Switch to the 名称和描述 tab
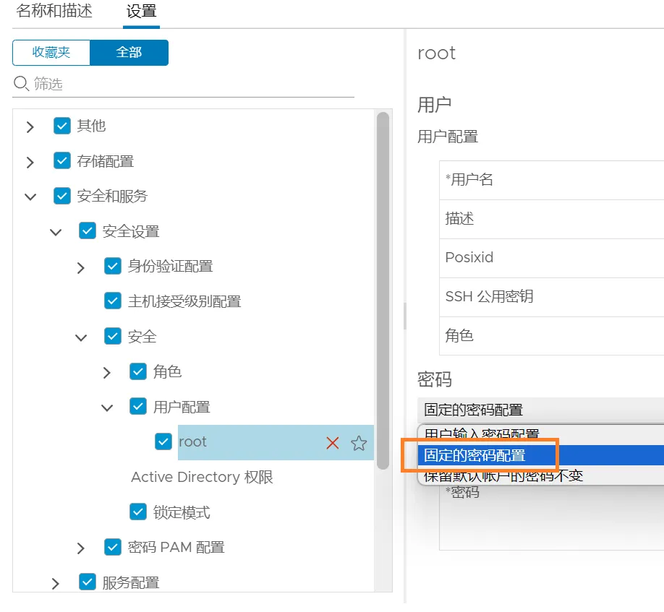 coord(54,12)
